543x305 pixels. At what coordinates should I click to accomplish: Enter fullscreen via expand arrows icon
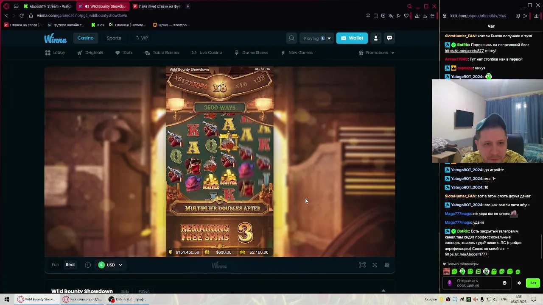point(375,265)
